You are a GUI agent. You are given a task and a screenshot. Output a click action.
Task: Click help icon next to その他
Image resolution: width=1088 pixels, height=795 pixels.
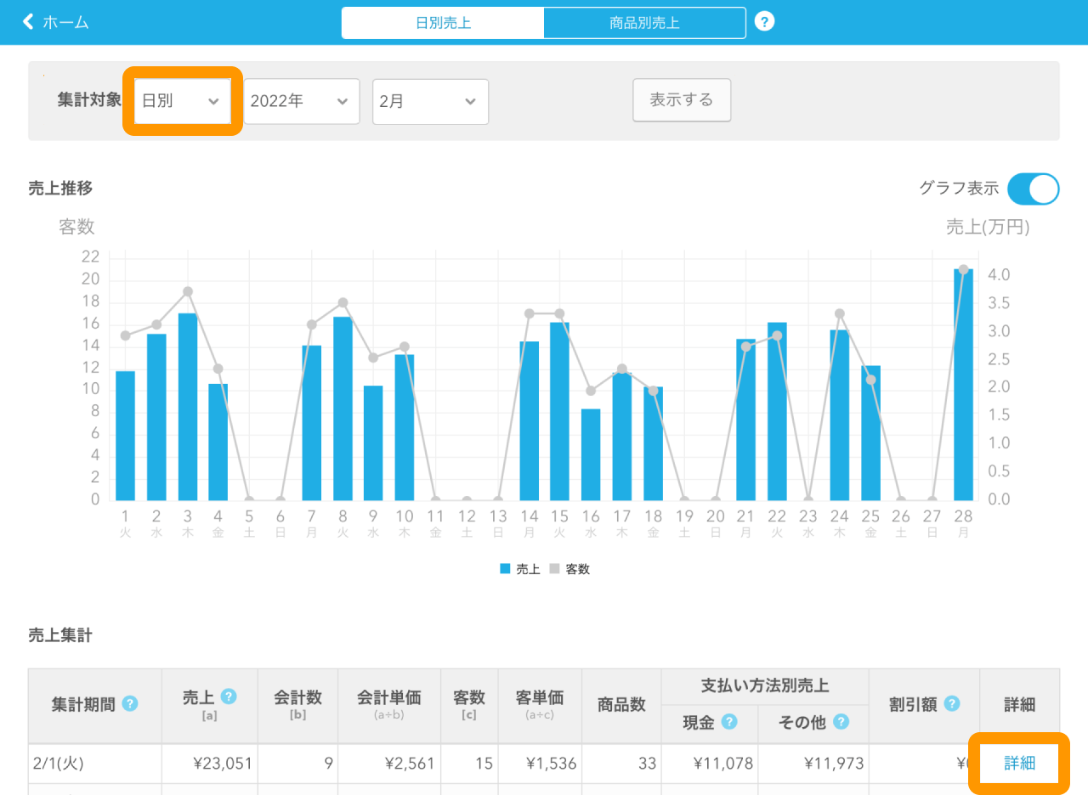tap(841, 722)
